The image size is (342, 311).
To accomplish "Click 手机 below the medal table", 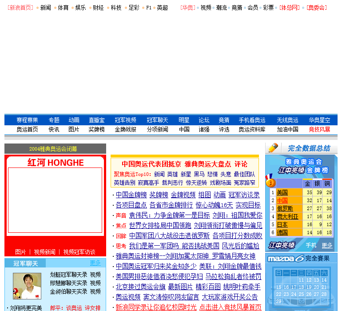I will [x=311, y=245].
